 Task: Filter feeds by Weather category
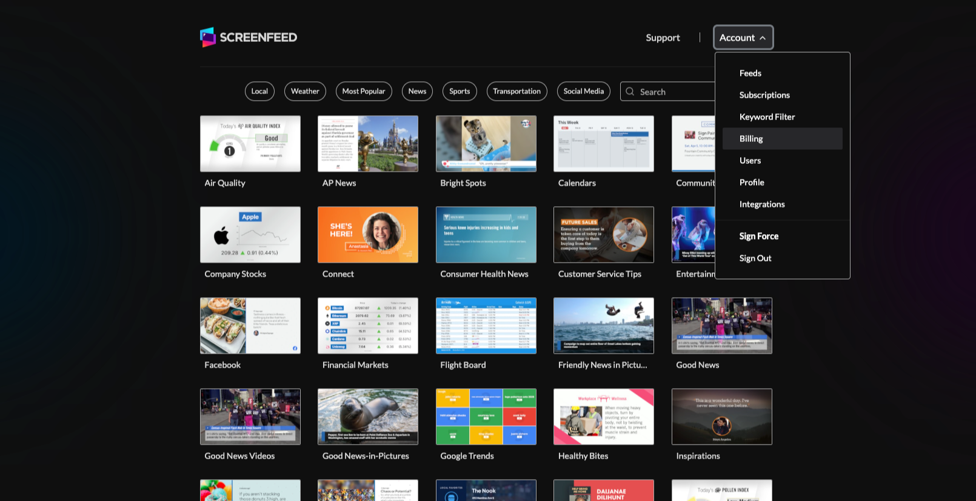pyautogui.click(x=305, y=92)
